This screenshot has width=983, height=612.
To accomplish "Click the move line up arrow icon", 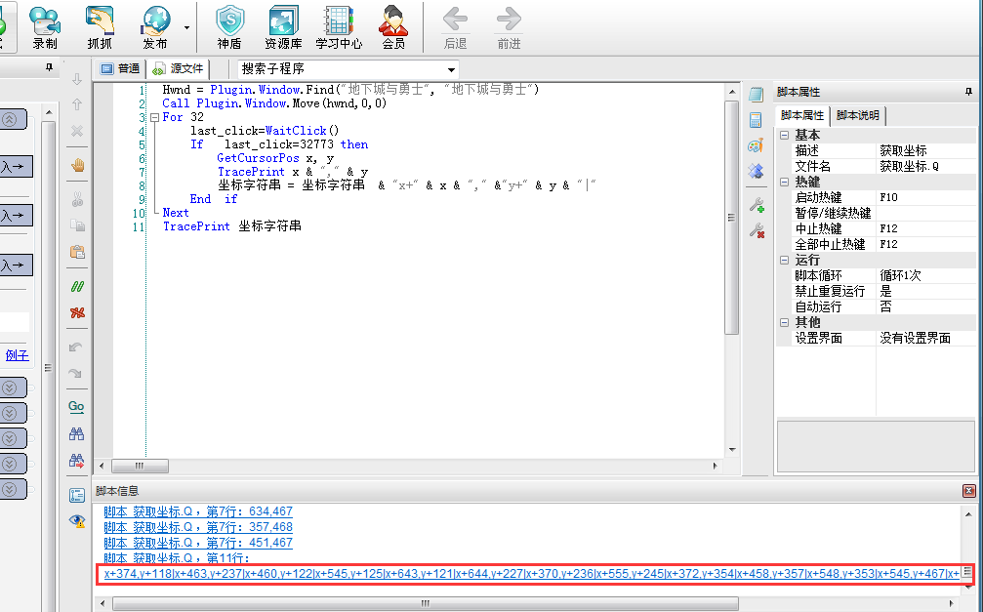I will click(x=77, y=104).
